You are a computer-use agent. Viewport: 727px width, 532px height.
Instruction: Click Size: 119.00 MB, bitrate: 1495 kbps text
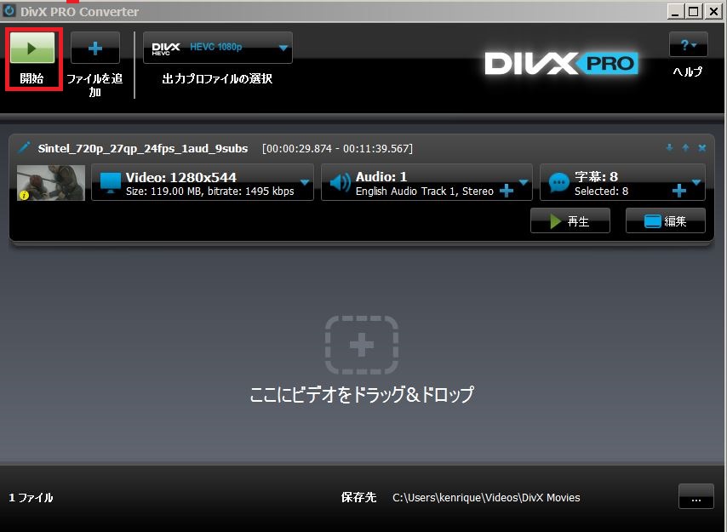pyautogui.click(x=210, y=191)
